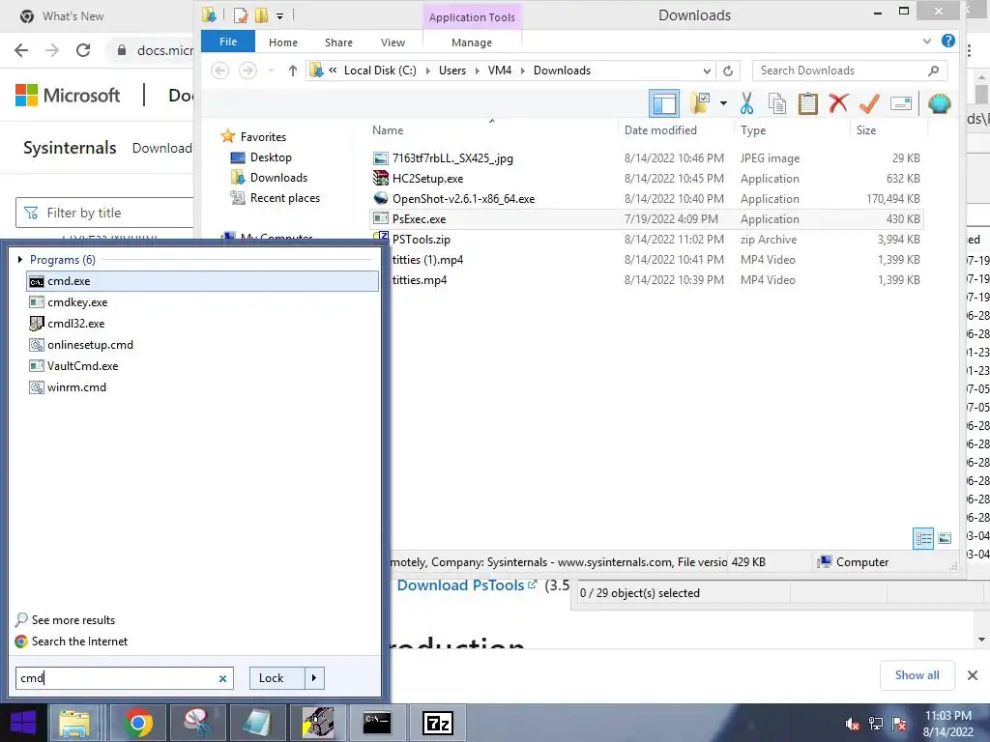Screen dimensions: 990x742
Task: Switch to details view icon
Action: click(923, 538)
